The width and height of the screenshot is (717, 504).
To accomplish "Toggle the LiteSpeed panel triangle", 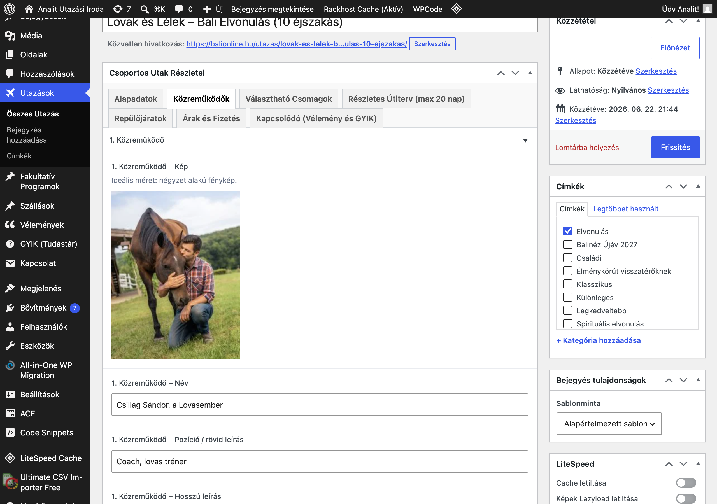I will tap(698, 464).
